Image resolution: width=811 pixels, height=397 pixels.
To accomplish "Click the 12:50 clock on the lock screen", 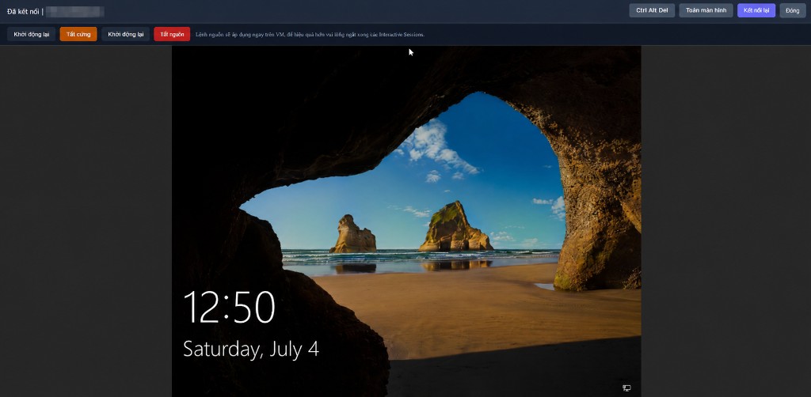I will [229, 308].
